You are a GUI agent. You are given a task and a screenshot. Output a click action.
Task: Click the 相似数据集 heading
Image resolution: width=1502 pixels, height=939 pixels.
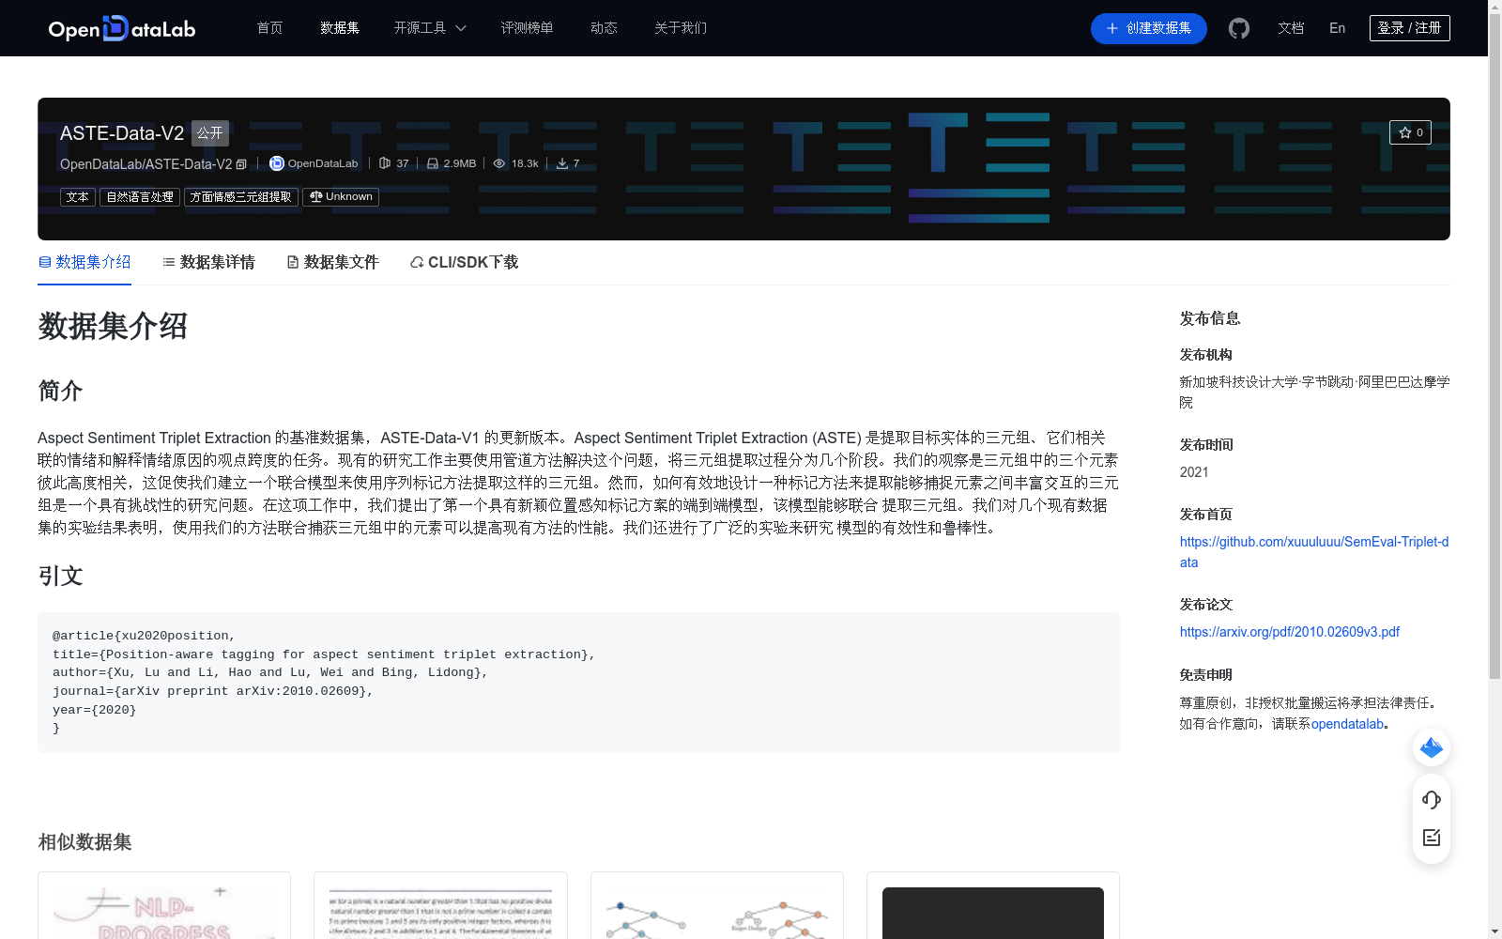coord(84,842)
